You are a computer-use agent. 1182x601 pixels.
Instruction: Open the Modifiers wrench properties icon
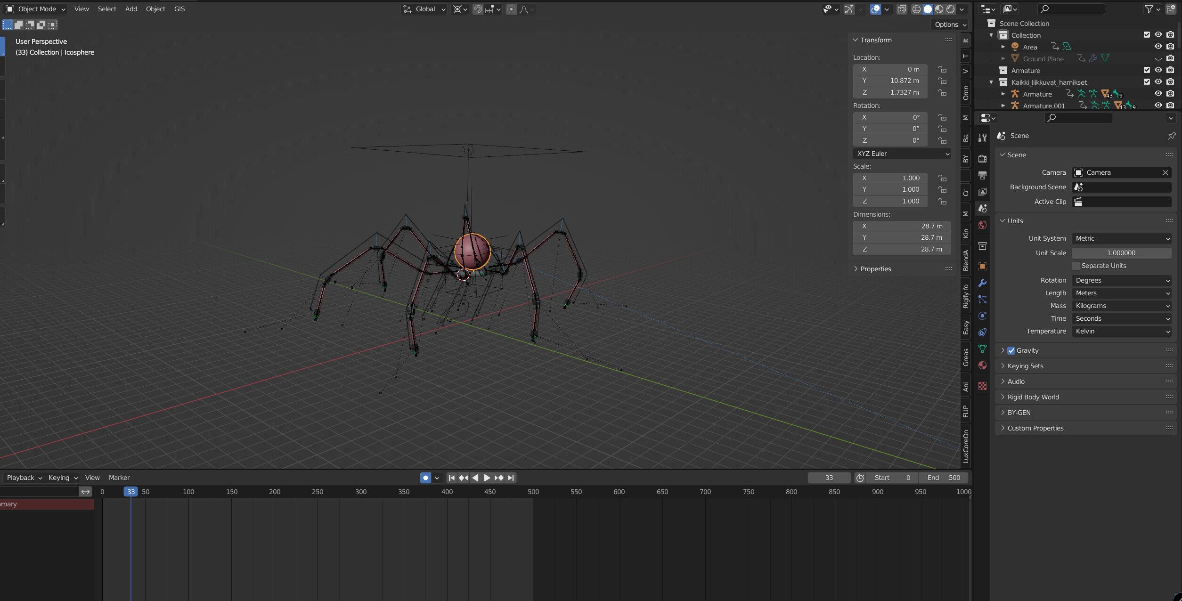pyautogui.click(x=982, y=283)
